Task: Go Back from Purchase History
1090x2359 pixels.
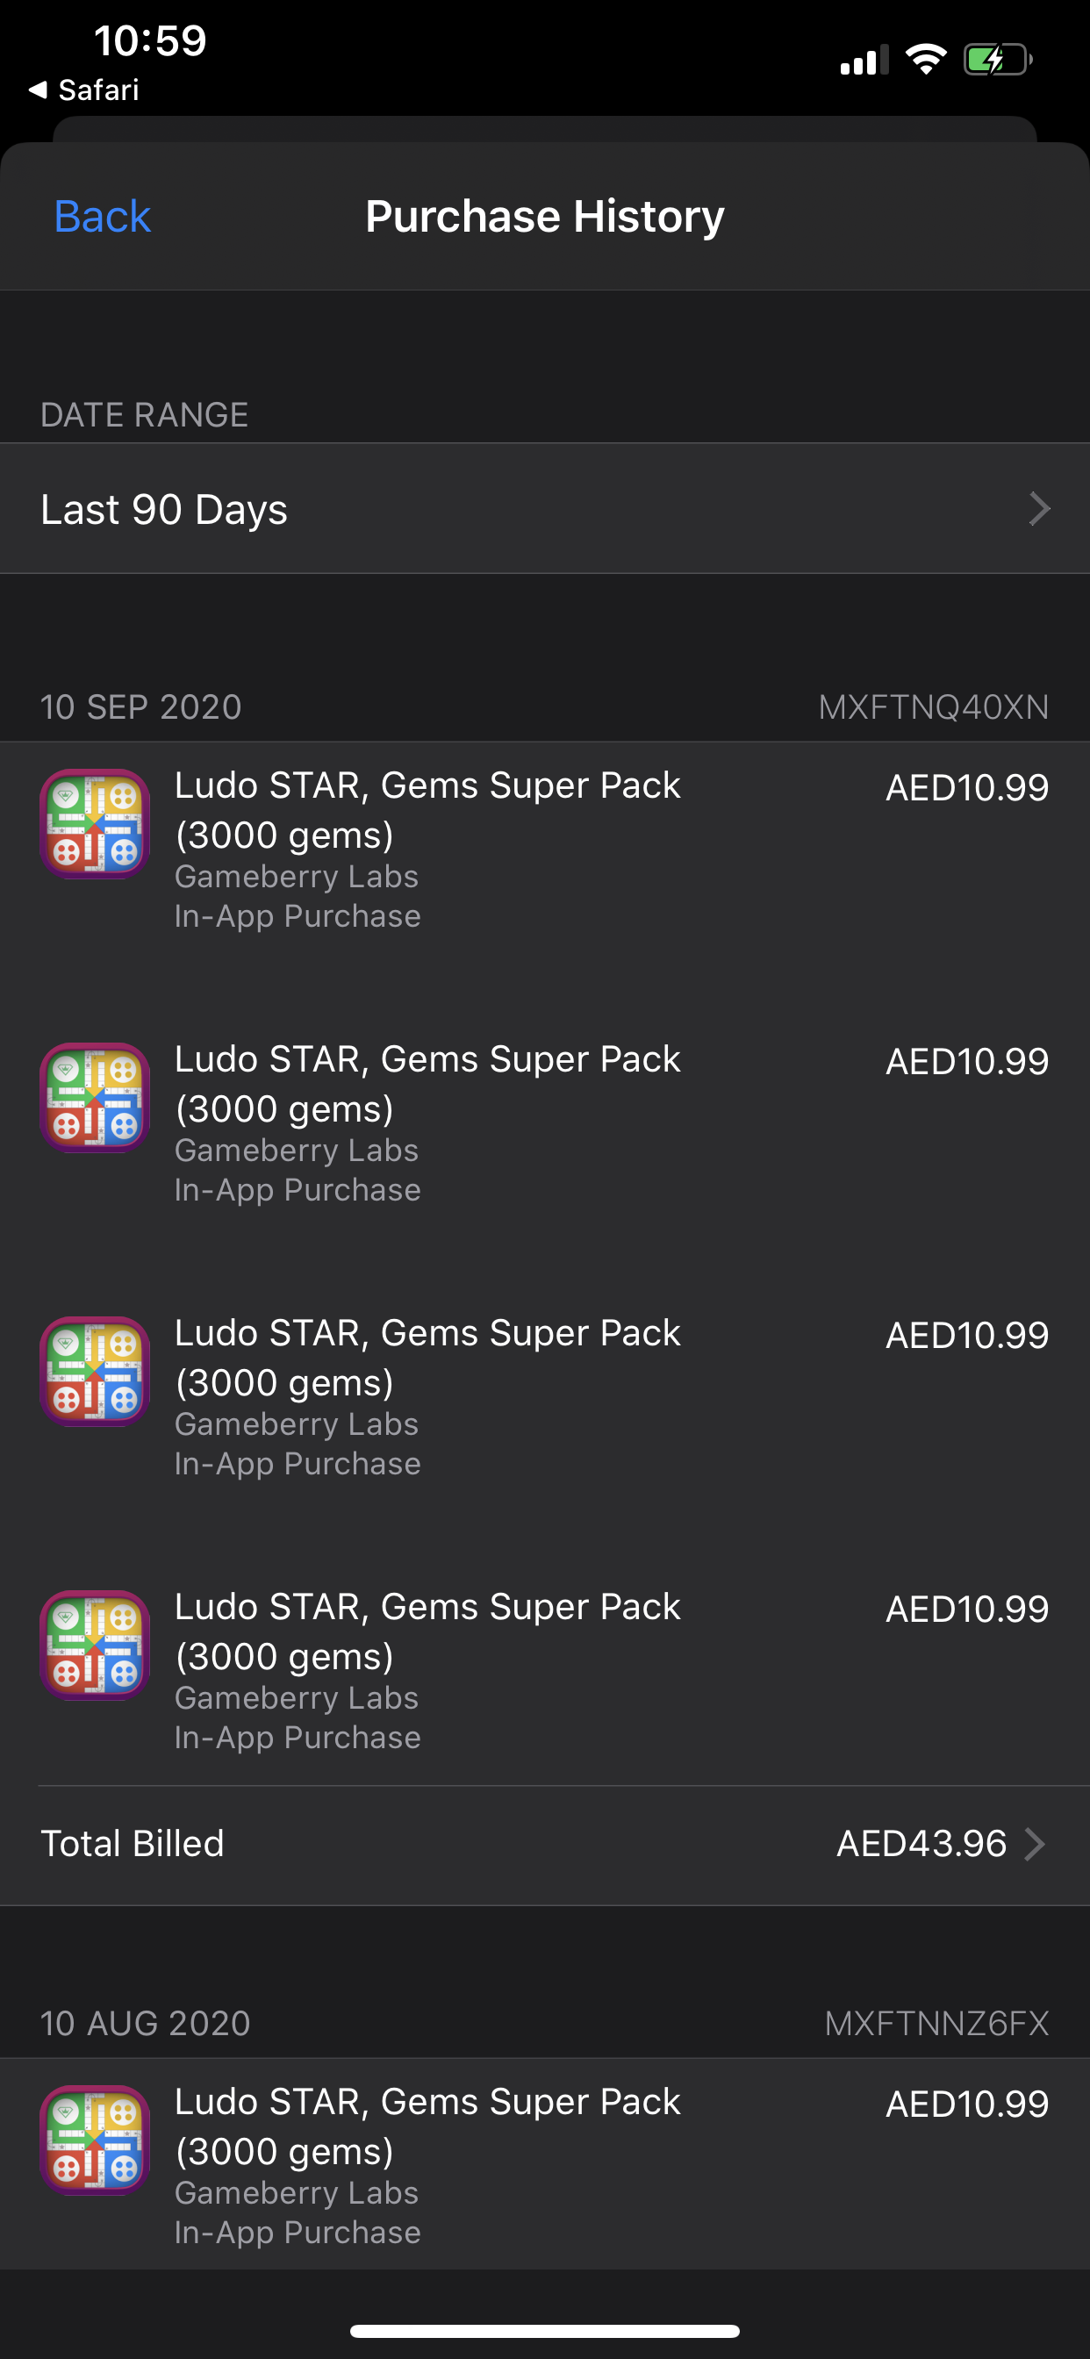Action: point(102,217)
